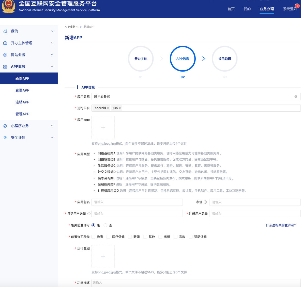Image resolution: width=301 pixels, height=287 pixels.
Task: Click the 开办主体 step circle
Action: tap(141, 59)
